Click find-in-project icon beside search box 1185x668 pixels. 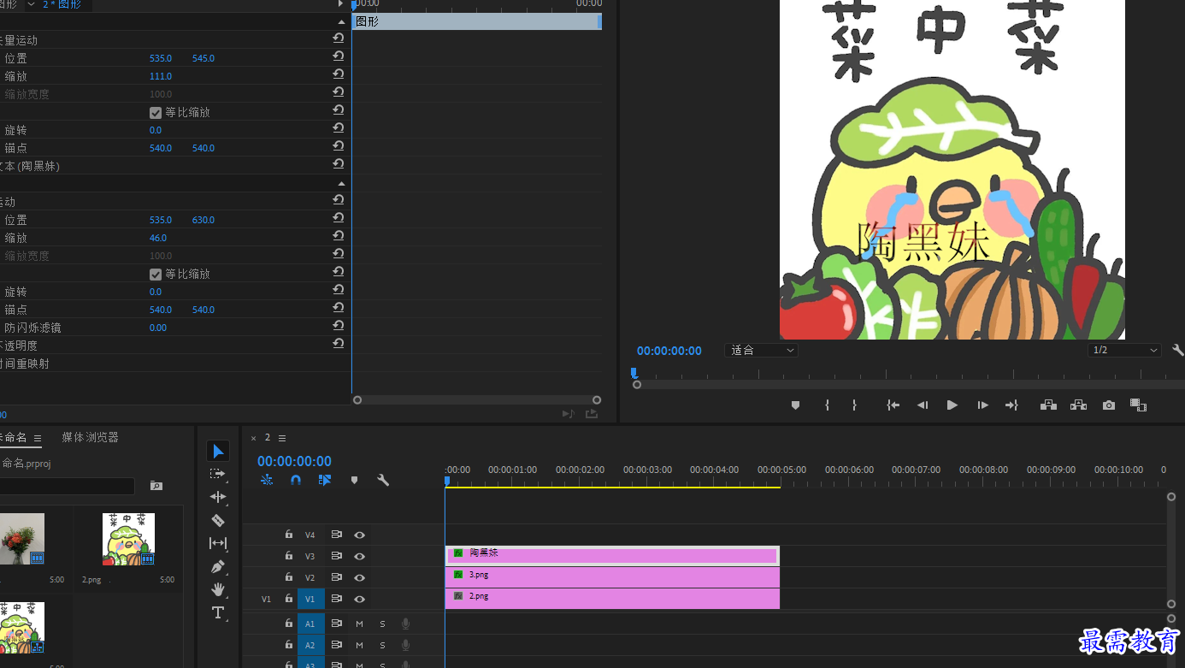pos(156,486)
